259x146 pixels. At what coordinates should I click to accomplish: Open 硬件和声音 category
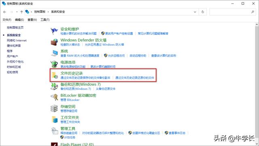click(14, 46)
